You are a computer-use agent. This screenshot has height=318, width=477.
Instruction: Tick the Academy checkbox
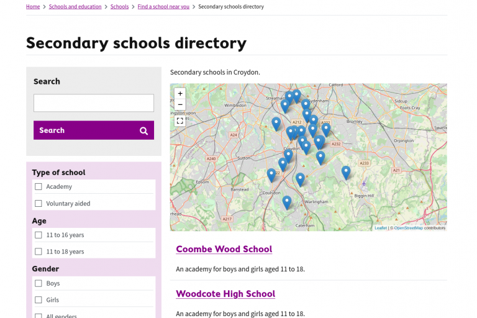[39, 186]
